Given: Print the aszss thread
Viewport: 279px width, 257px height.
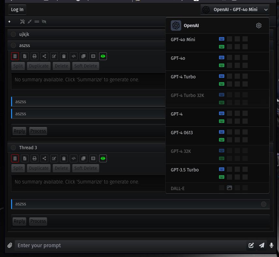Looking at the screenshot, I should pos(35,56).
